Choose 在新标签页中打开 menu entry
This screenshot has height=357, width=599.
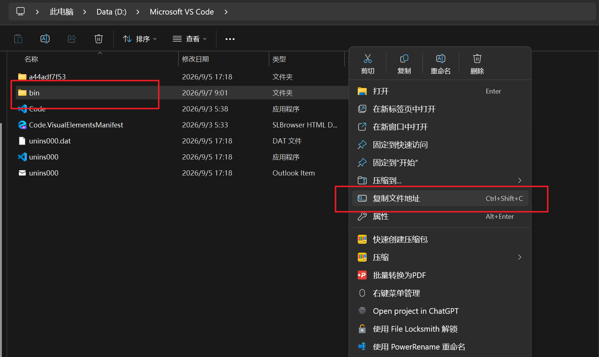click(440, 109)
